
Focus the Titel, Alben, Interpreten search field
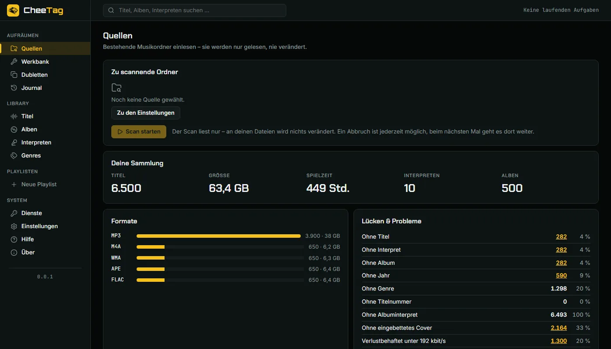point(195,10)
